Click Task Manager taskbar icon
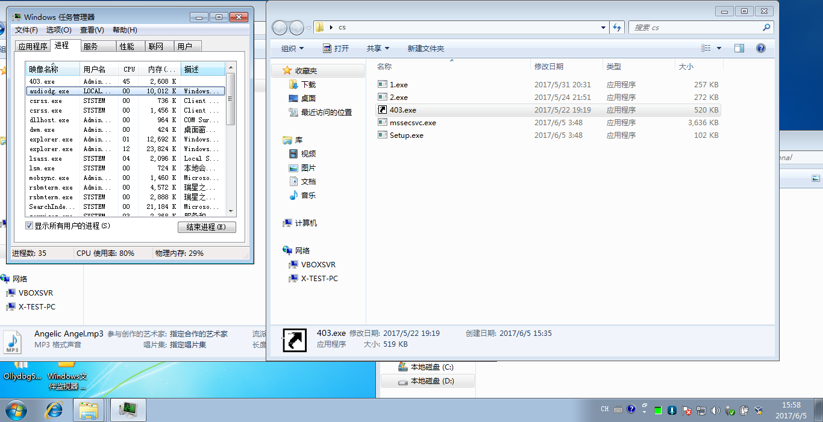The image size is (823, 422). pos(128,410)
